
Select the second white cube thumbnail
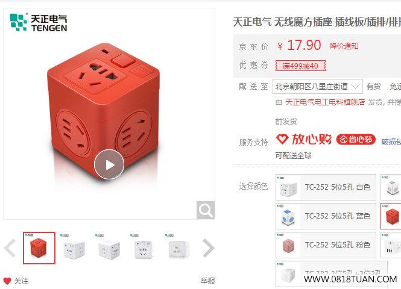(109, 248)
